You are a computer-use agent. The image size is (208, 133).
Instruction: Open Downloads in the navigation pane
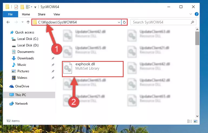pos(26,58)
